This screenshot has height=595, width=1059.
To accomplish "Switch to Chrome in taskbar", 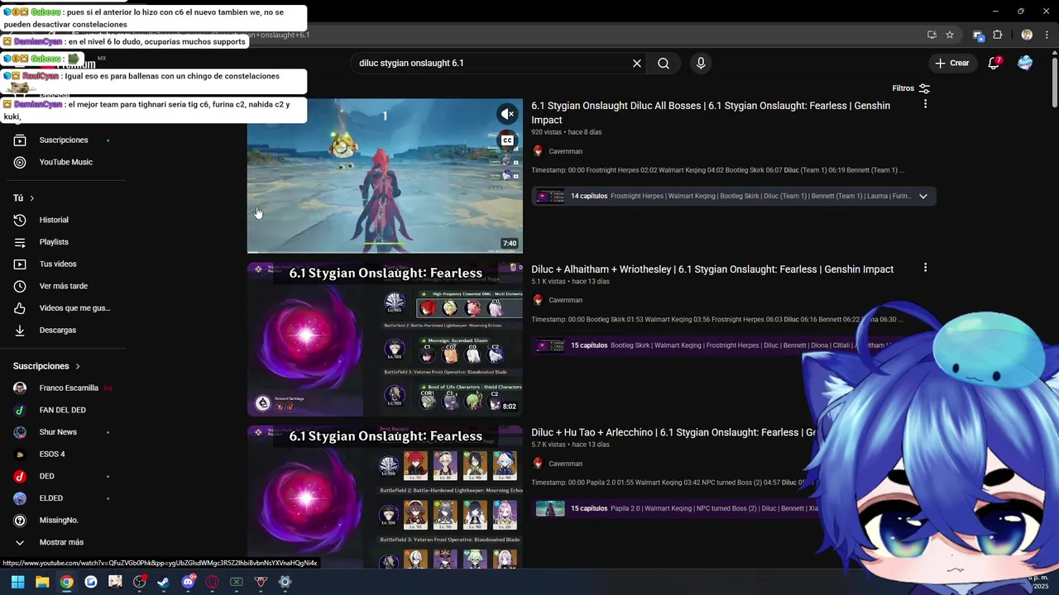I will coord(66,582).
